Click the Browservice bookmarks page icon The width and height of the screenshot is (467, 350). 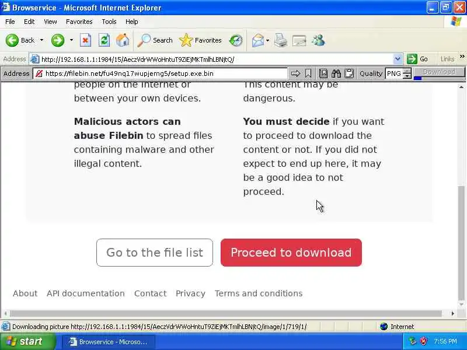(x=323, y=73)
